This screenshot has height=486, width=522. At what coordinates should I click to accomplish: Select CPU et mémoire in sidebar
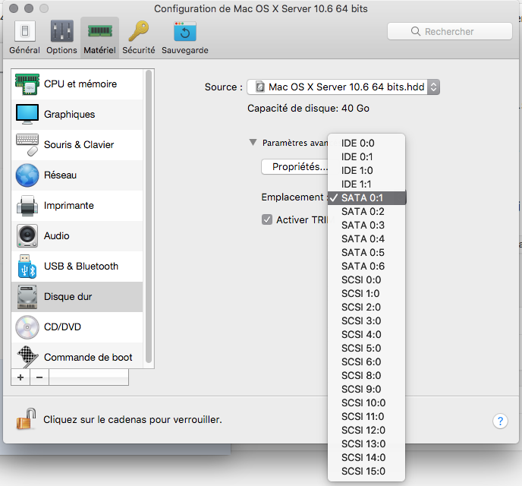click(77, 84)
